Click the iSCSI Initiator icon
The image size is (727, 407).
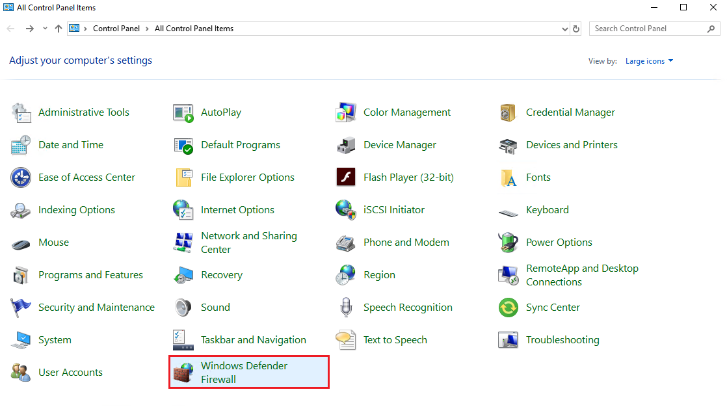point(346,210)
